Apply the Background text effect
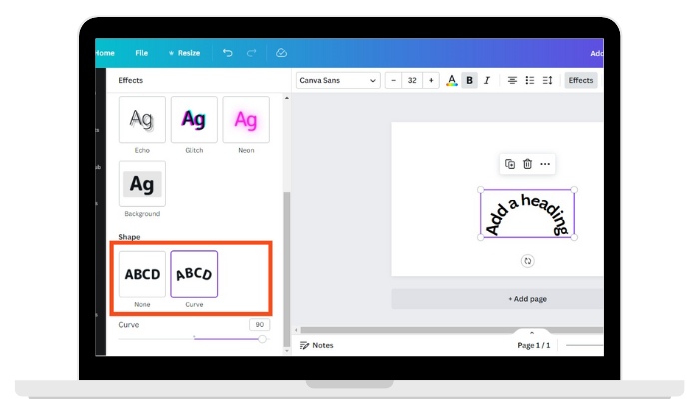 (142, 184)
